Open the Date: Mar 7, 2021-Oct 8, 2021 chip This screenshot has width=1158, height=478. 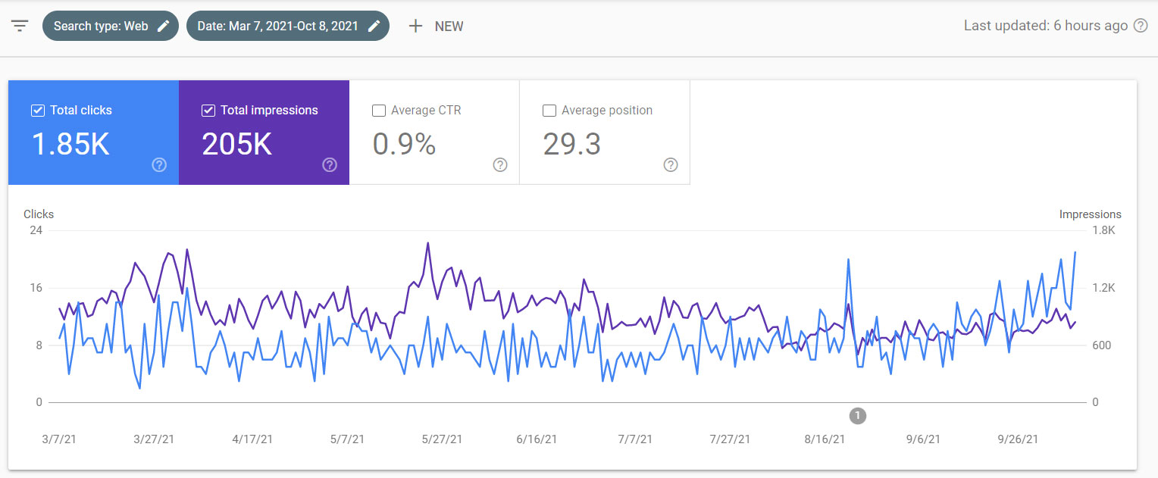[x=288, y=26]
